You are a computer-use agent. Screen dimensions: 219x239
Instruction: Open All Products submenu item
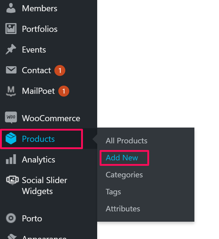[x=126, y=141]
